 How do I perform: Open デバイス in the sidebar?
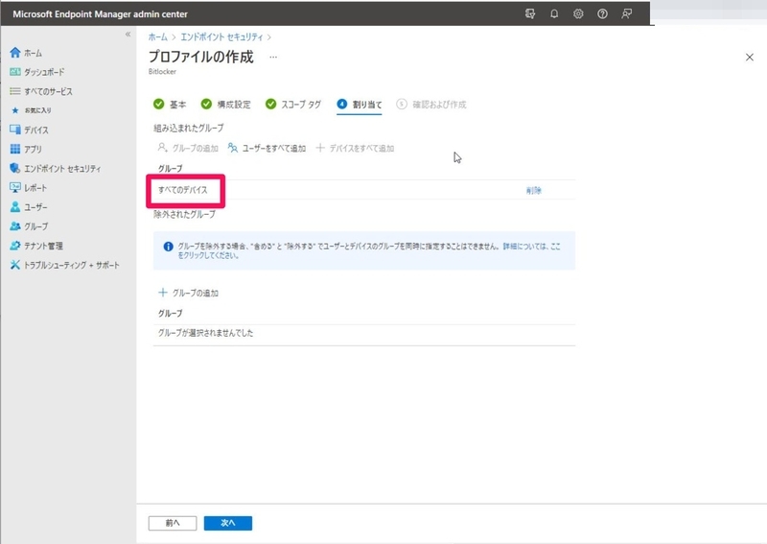pyautogui.click(x=30, y=130)
